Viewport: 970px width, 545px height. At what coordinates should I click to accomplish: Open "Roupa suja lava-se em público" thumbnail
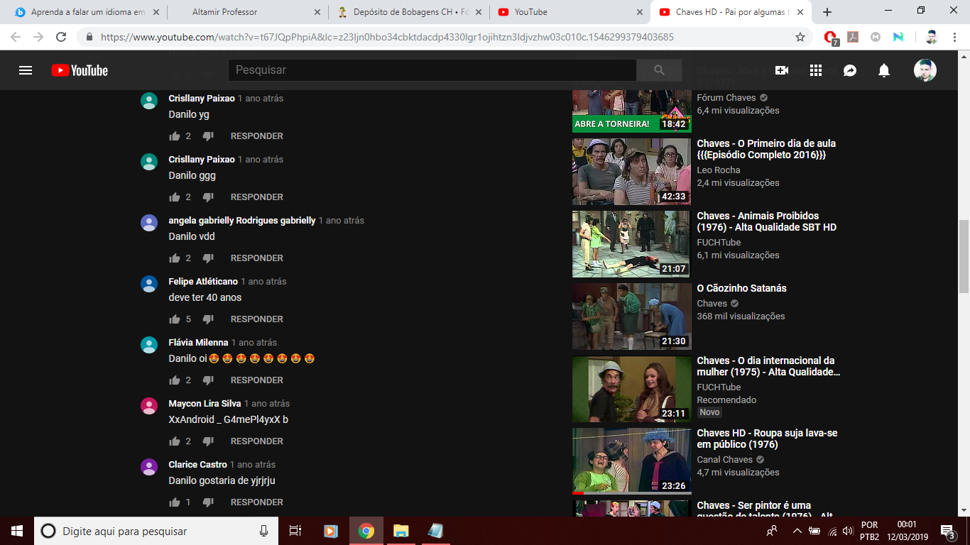pos(631,461)
